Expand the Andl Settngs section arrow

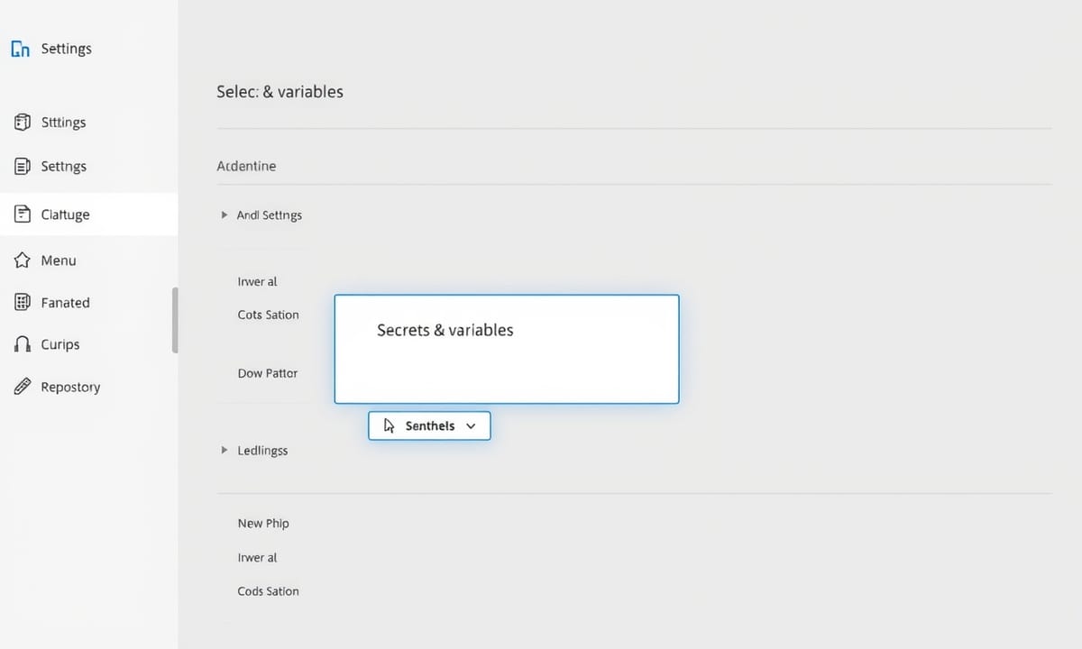coord(225,215)
